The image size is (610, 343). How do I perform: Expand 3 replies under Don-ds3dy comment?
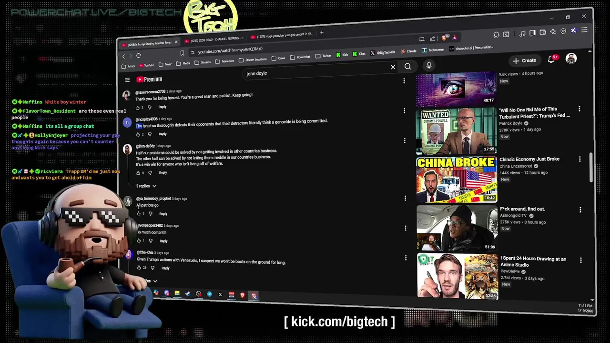[x=146, y=186]
